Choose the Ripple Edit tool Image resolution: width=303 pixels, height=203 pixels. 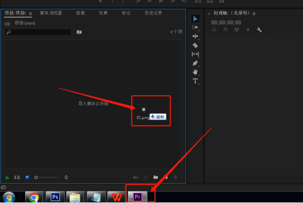(195, 37)
